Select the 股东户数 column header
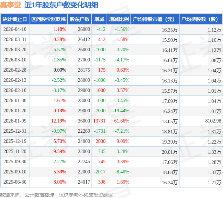 coord(80,19)
